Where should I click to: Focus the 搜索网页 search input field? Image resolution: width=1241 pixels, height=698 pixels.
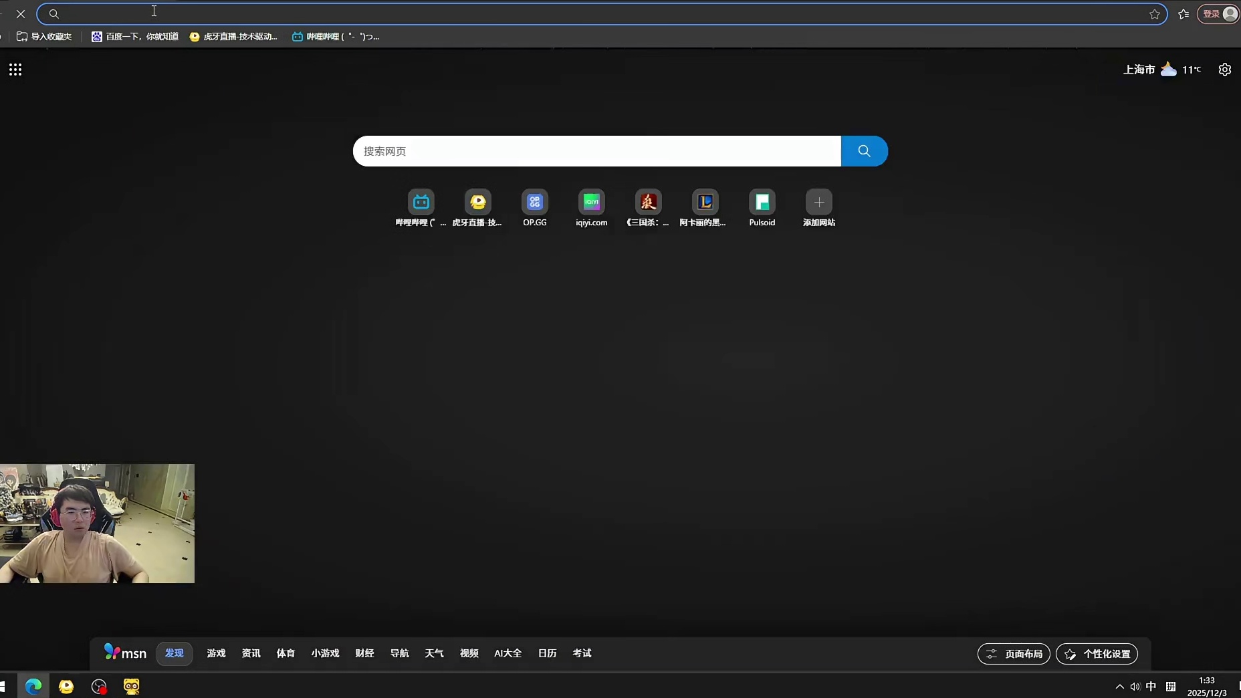tap(596, 151)
